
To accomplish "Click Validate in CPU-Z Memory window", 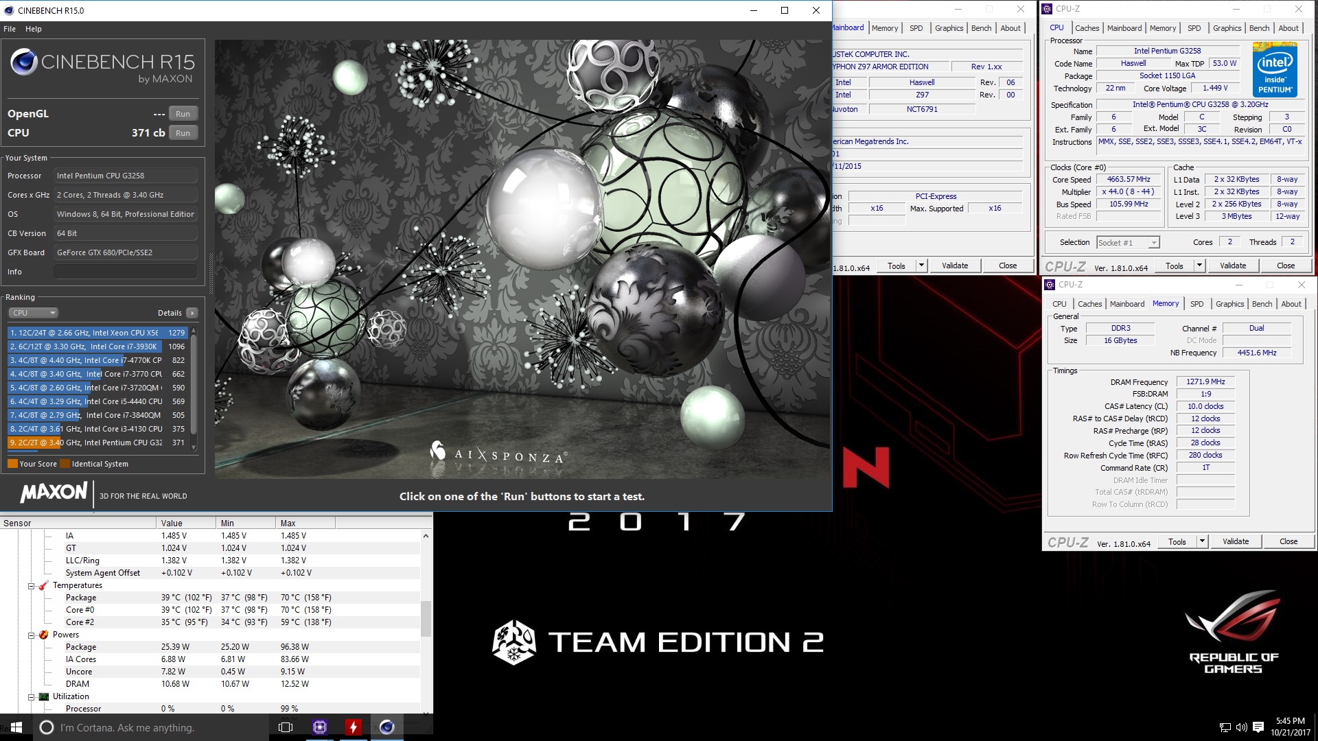I will (x=1236, y=541).
